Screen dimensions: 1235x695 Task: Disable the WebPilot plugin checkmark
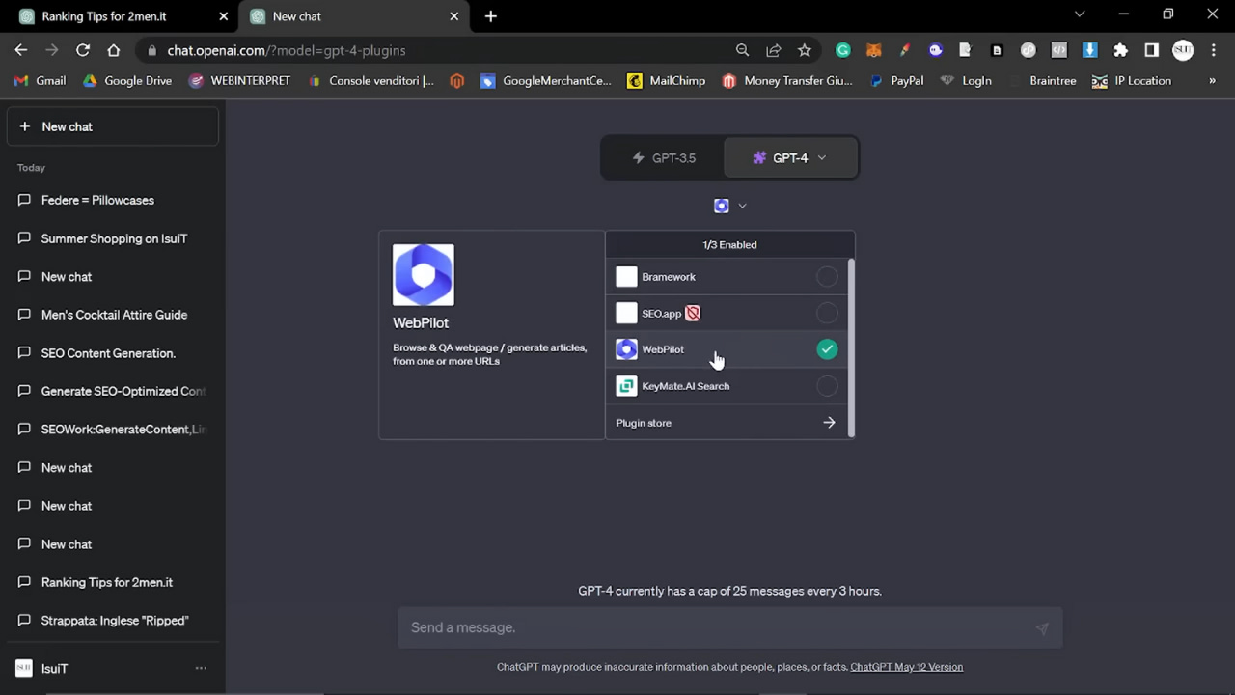827,349
